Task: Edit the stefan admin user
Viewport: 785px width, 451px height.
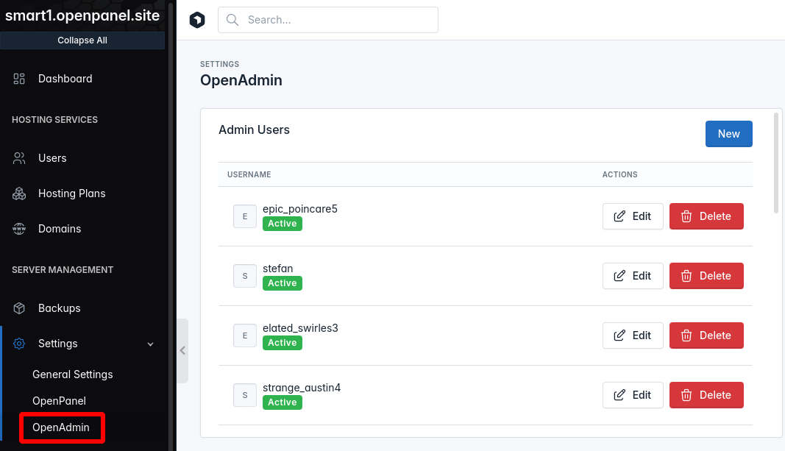Action: tap(633, 276)
